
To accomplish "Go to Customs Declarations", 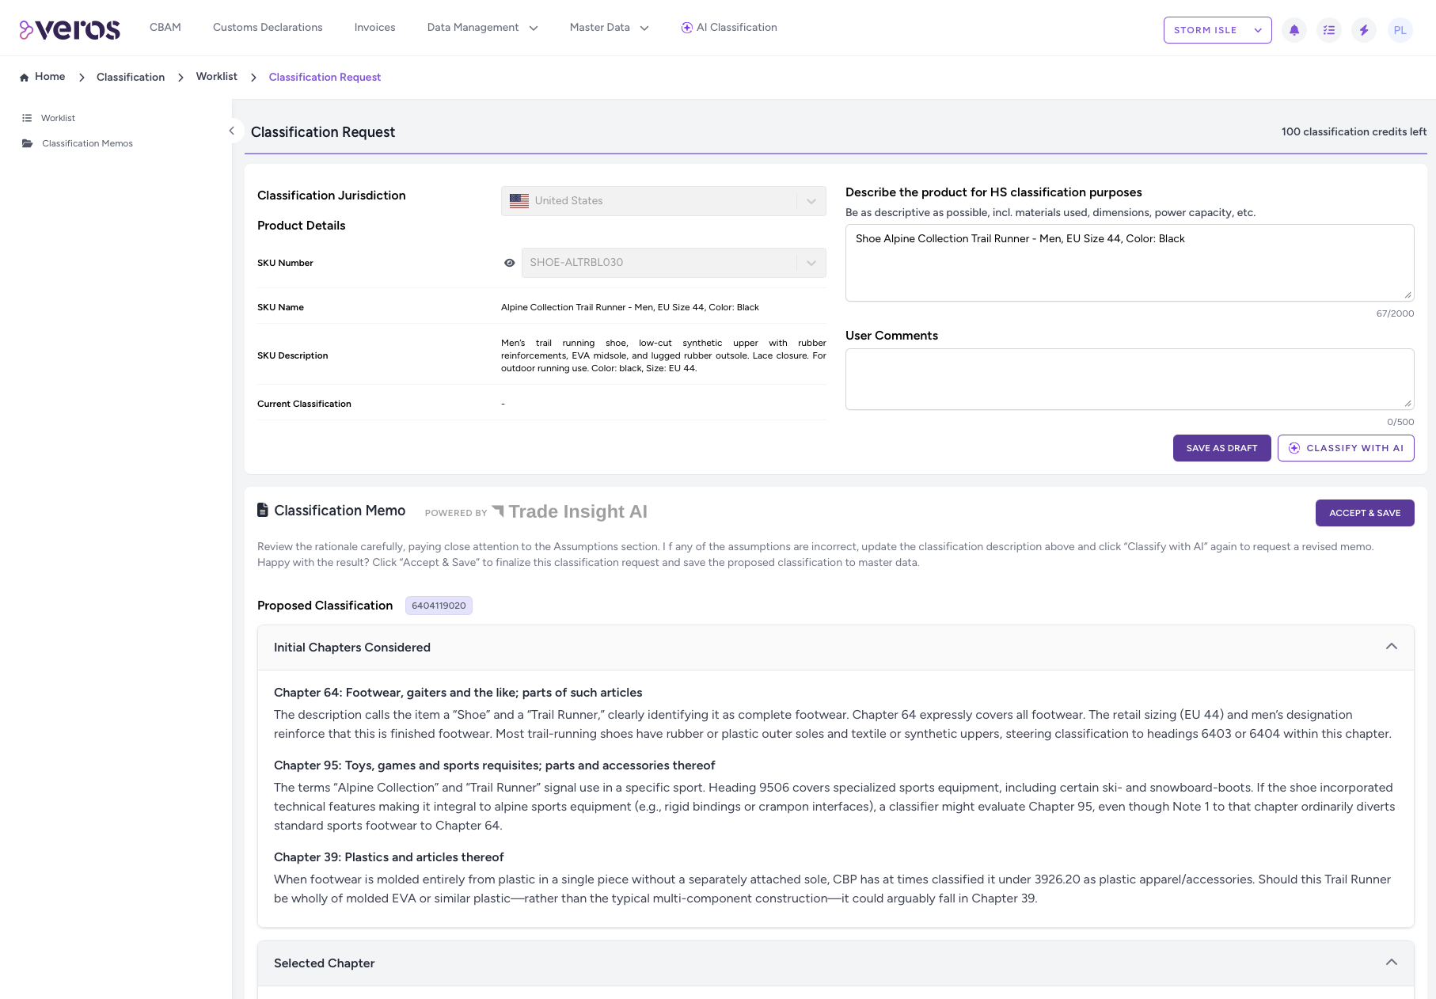I will pyautogui.click(x=268, y=28).
